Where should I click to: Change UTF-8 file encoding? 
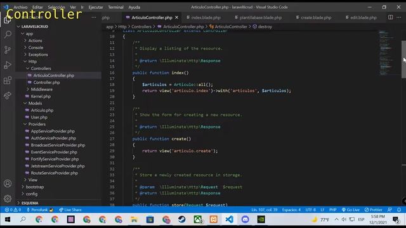(310, 210)
